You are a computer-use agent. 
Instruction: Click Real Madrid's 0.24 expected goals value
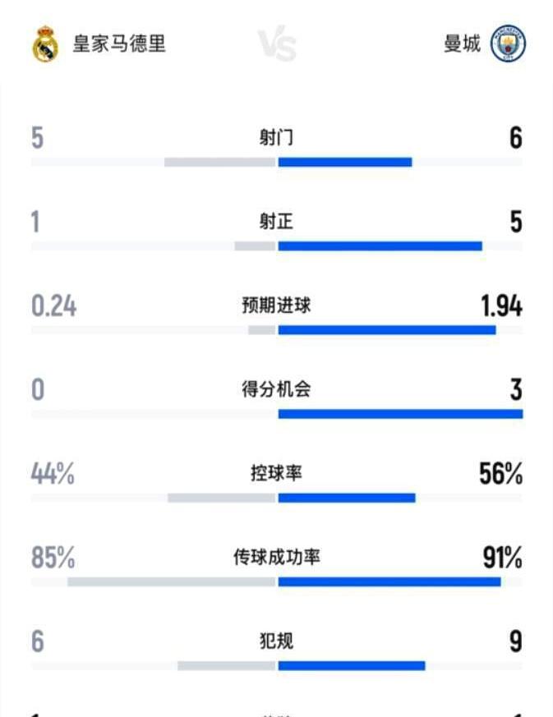click(x=54, y=306)
